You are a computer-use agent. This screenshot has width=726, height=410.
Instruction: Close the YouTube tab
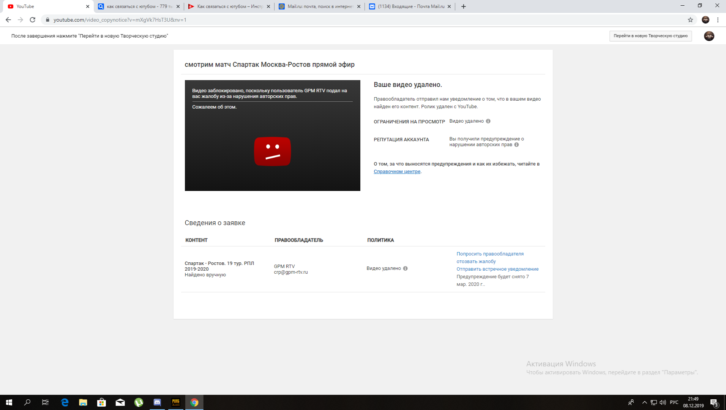tap(87, 6)
